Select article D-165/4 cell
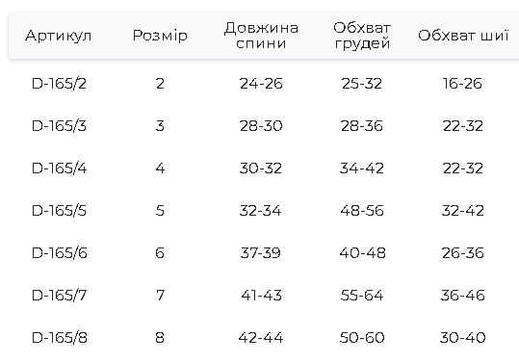The height and width of the screenshot is (364, 519). [x=60, y=169]
